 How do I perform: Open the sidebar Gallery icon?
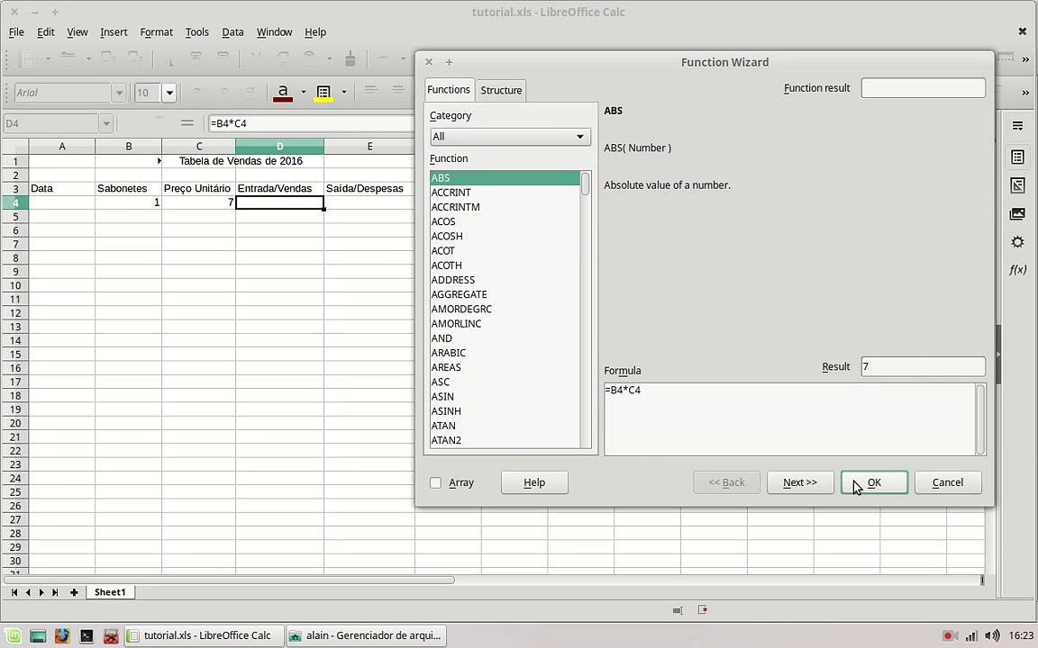[x=1017, y=213]
